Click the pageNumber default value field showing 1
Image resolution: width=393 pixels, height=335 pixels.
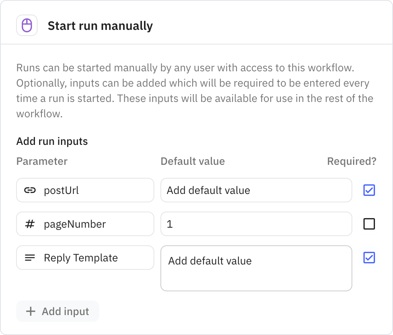pos(256,224)
